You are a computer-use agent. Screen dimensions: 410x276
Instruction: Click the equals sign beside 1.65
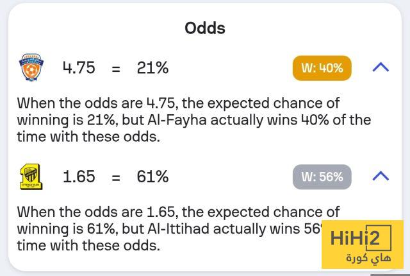[116, 177]
